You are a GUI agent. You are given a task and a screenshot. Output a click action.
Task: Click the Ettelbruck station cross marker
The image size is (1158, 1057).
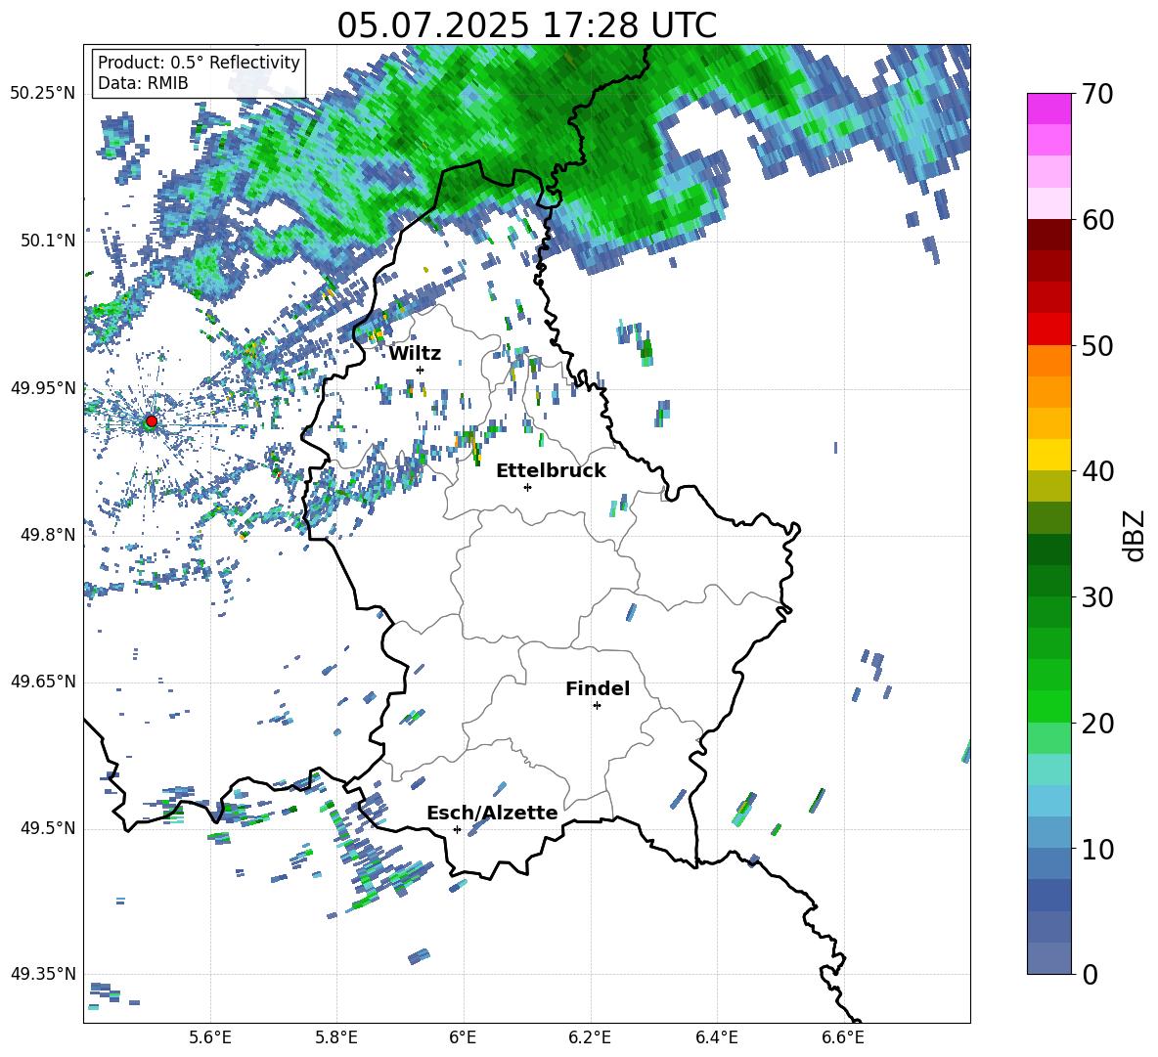[x=527, y=487]
